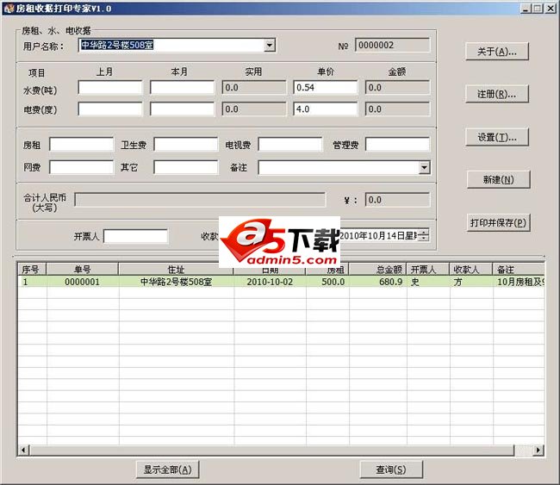Open the 用户名称 dropdown arrow
Image resolution: width=560 pixels, height=485 pixels.
(x=270, y=46)
